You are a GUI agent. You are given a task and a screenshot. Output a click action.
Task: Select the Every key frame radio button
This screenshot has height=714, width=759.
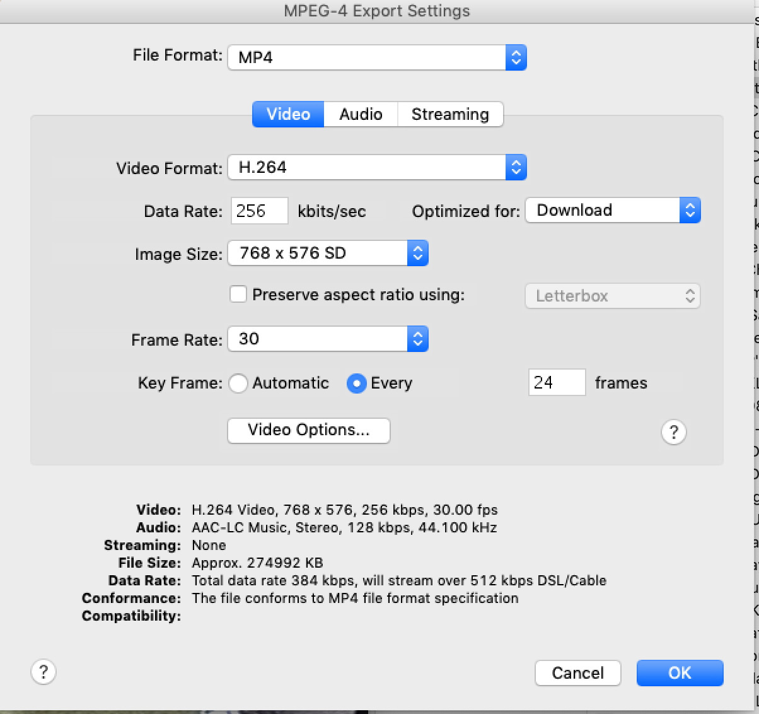356,383
